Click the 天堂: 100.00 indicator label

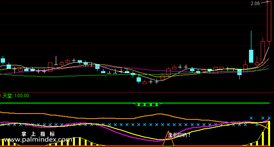(x=16, y=96)
